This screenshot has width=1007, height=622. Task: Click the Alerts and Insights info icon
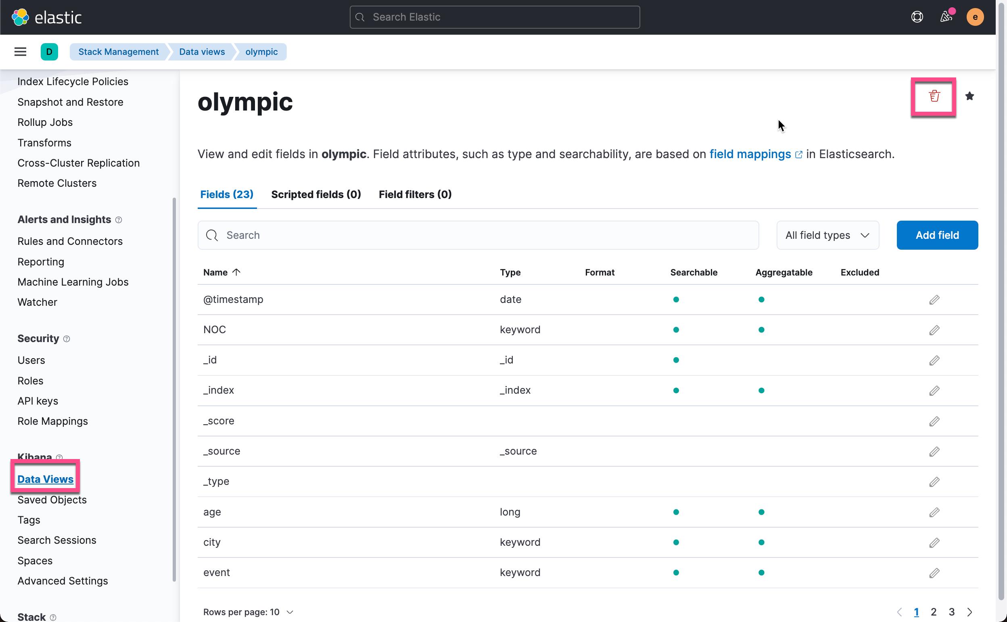point(119,220)
